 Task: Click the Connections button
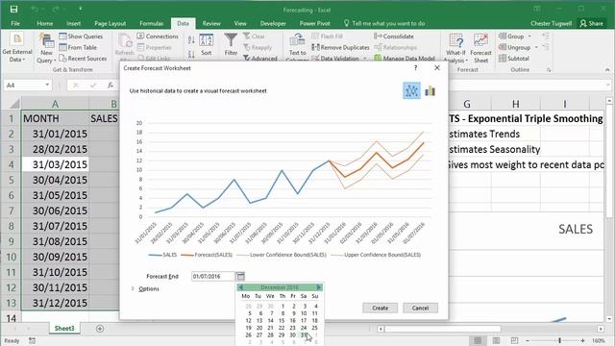158,37
